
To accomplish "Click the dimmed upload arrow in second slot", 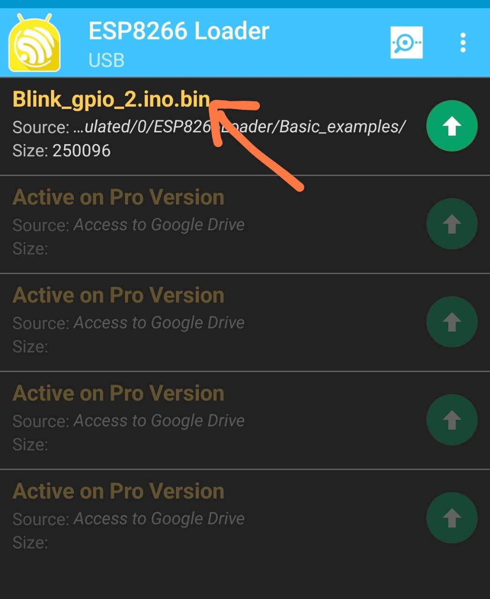I will (x=452, y=224).
